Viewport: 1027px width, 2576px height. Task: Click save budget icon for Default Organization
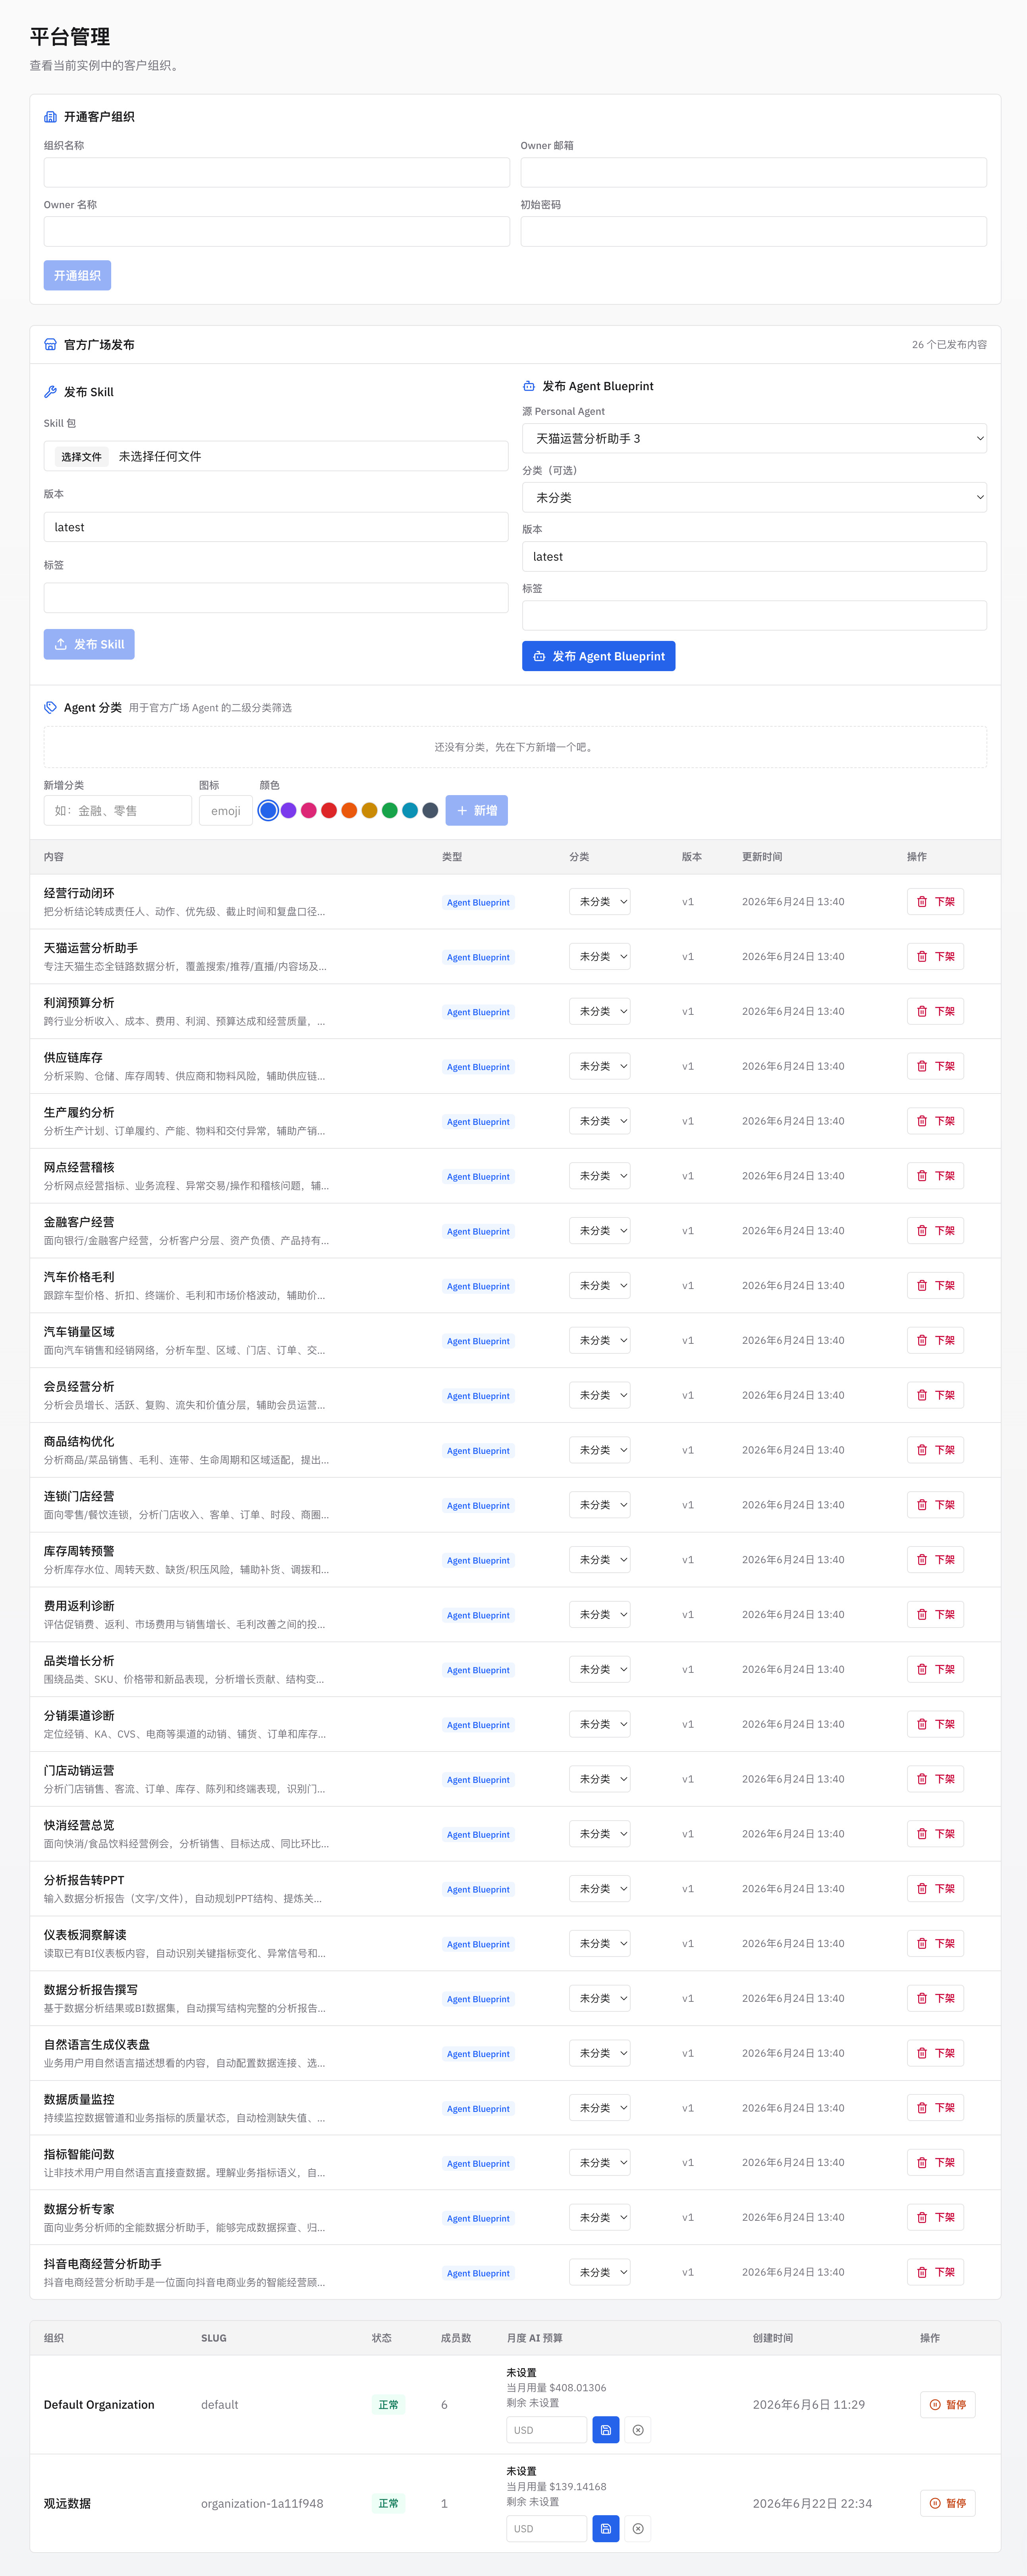(605, 2430)
